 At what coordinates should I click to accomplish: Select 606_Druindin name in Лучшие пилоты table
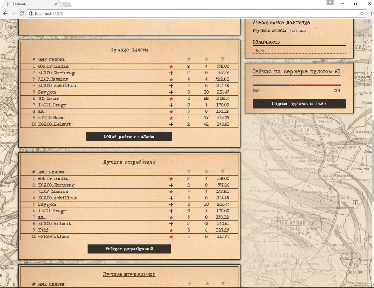[x=53, y=66]
